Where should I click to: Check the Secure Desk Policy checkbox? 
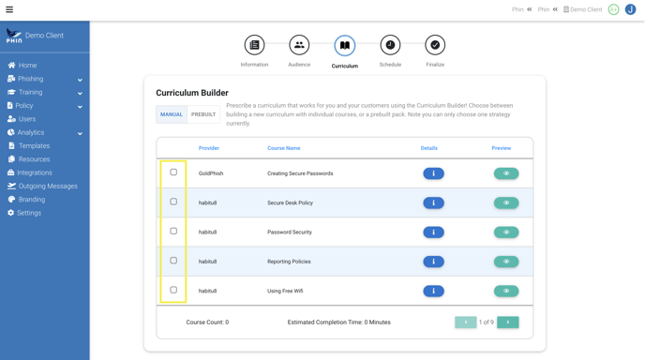pos(173,202)
